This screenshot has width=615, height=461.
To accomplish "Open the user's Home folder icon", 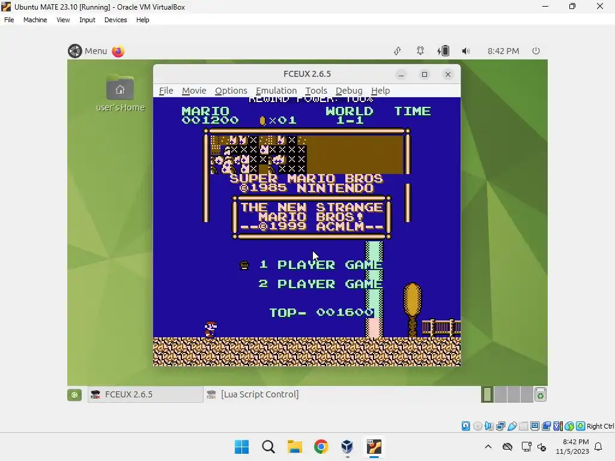I will [120, 93].
